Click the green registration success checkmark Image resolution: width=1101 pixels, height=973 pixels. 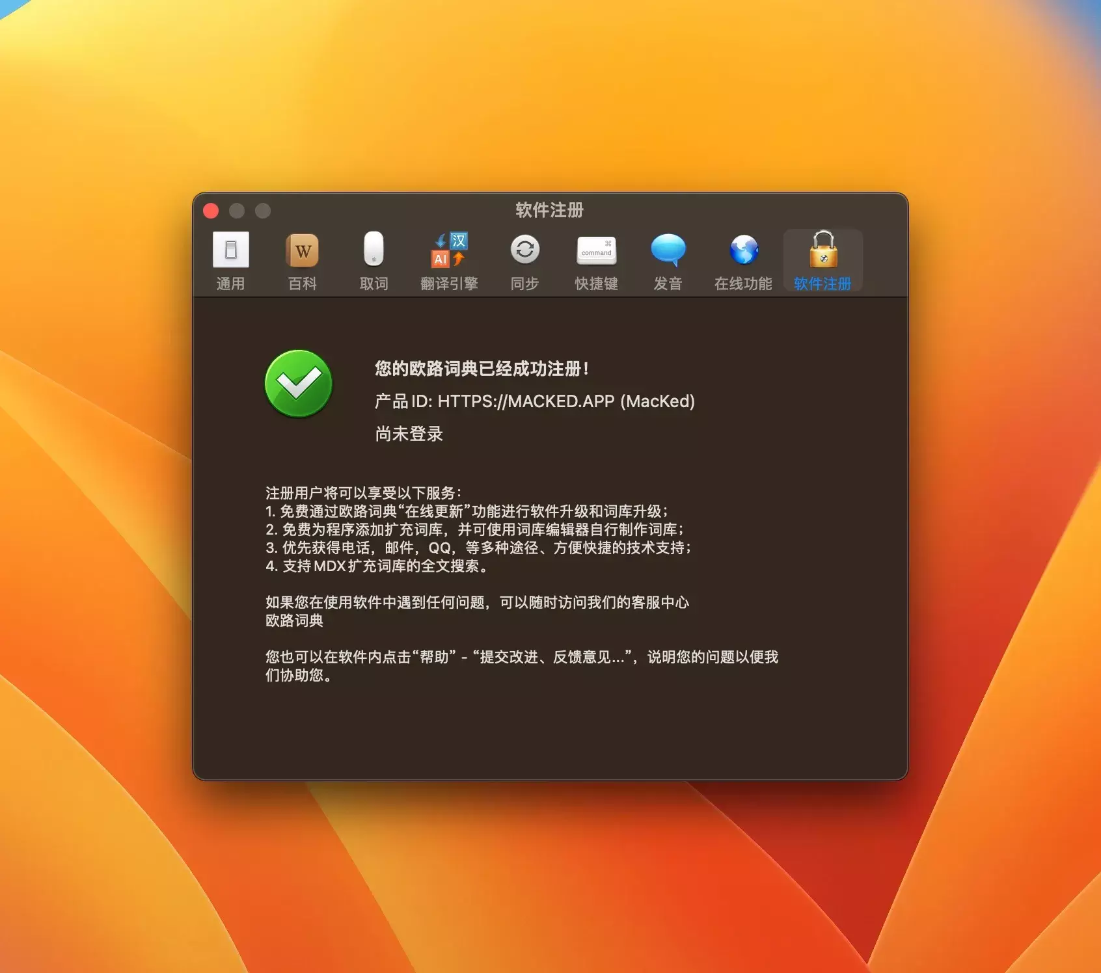pyautogui.click(x=299, y=384)
